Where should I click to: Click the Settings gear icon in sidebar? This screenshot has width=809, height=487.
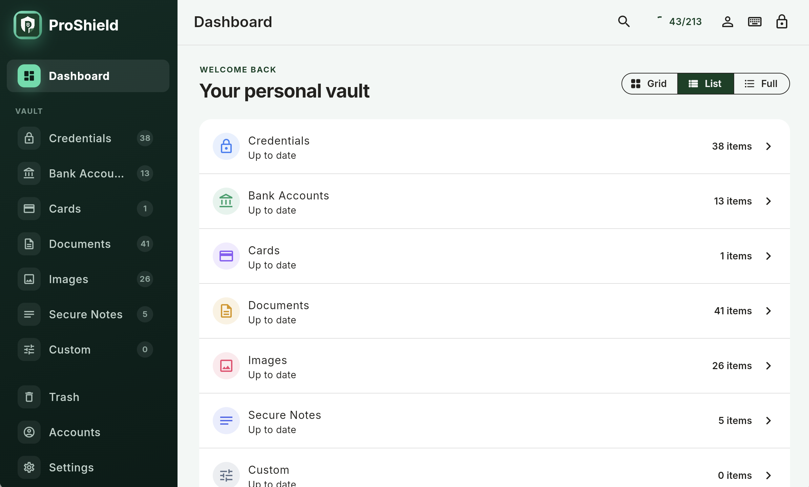click(29, 467)
